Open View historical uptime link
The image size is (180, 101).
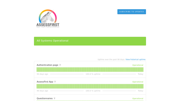[x=136, y=59]
